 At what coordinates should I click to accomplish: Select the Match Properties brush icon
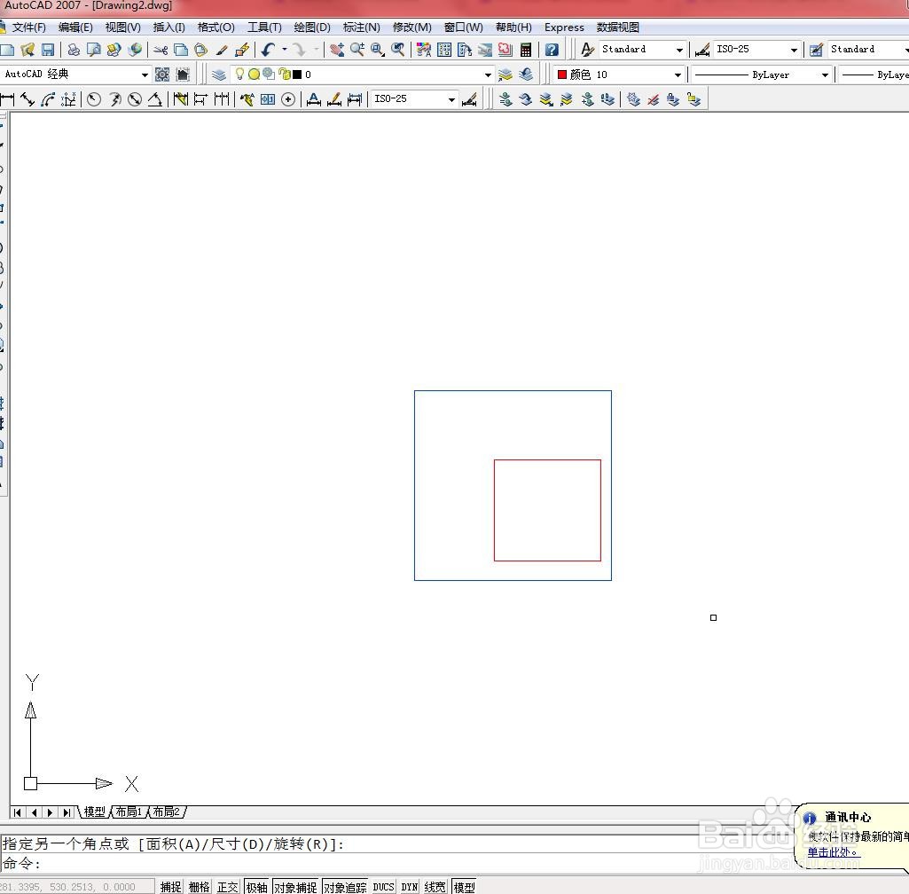222,50
